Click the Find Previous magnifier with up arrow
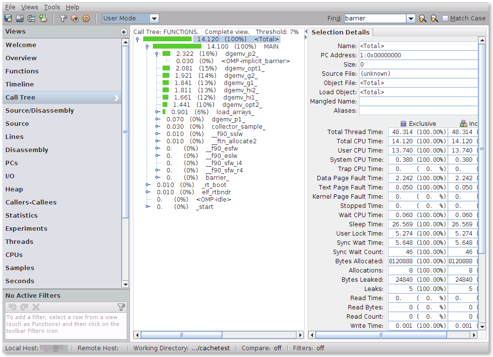The image size is (493, 357). (423, 18)
